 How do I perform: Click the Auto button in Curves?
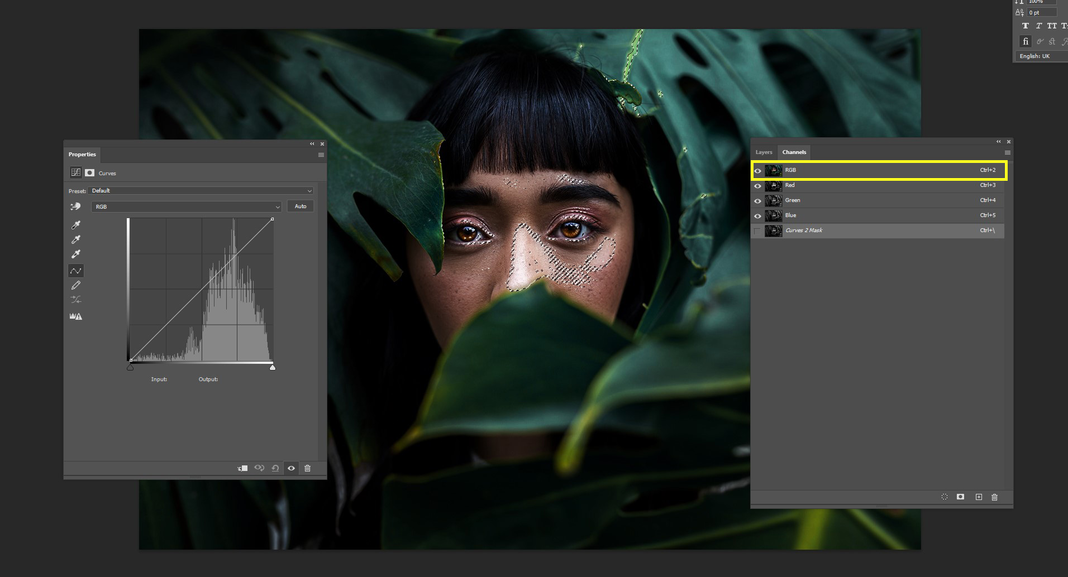pyautogui.click(x=301, y=206)
